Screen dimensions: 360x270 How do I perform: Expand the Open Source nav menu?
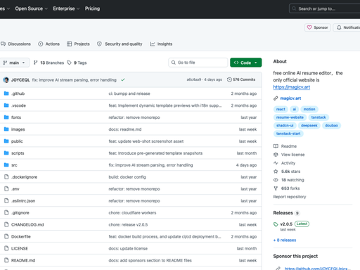[31, 8]
